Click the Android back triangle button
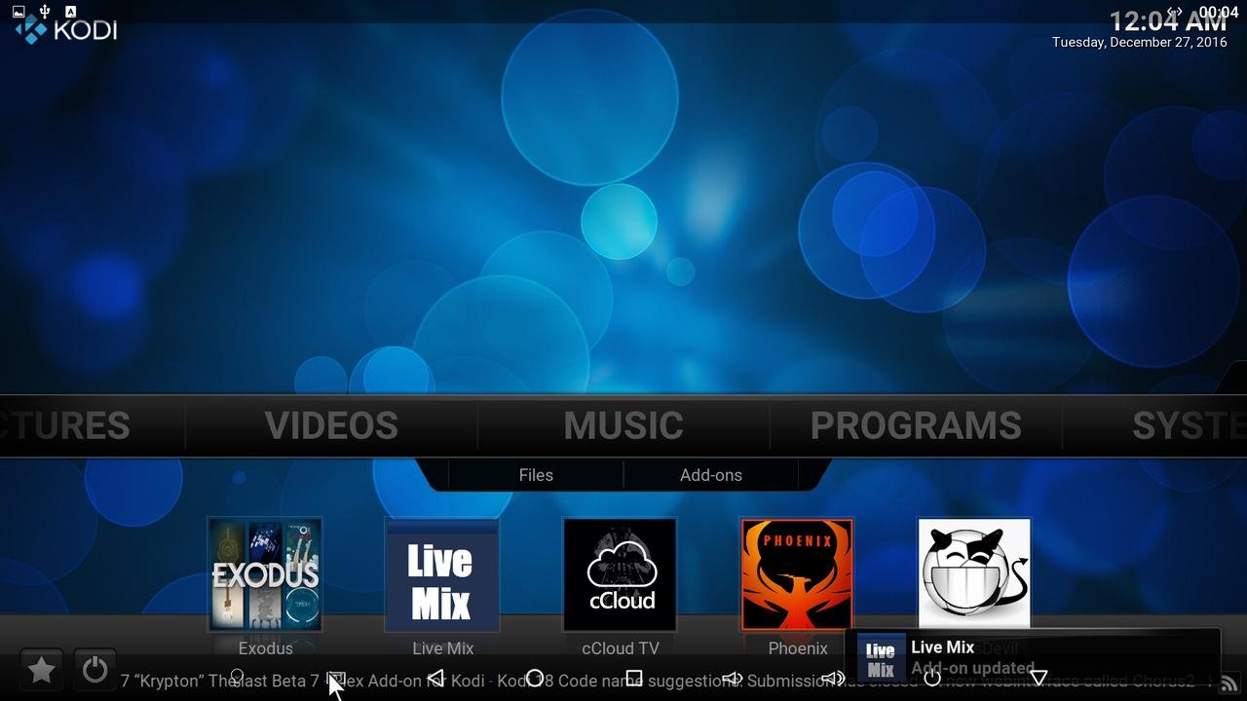Screen dimensions: 1247x701 435,678
